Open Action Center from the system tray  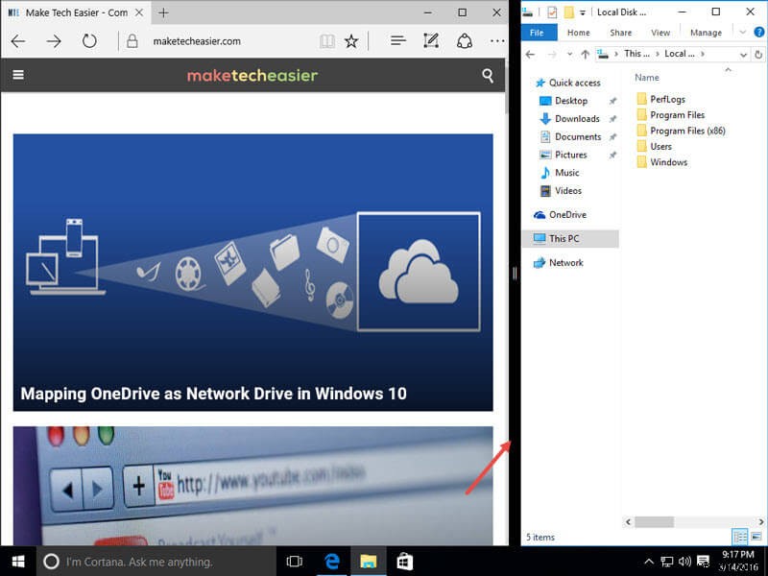(x=703, y=561)
